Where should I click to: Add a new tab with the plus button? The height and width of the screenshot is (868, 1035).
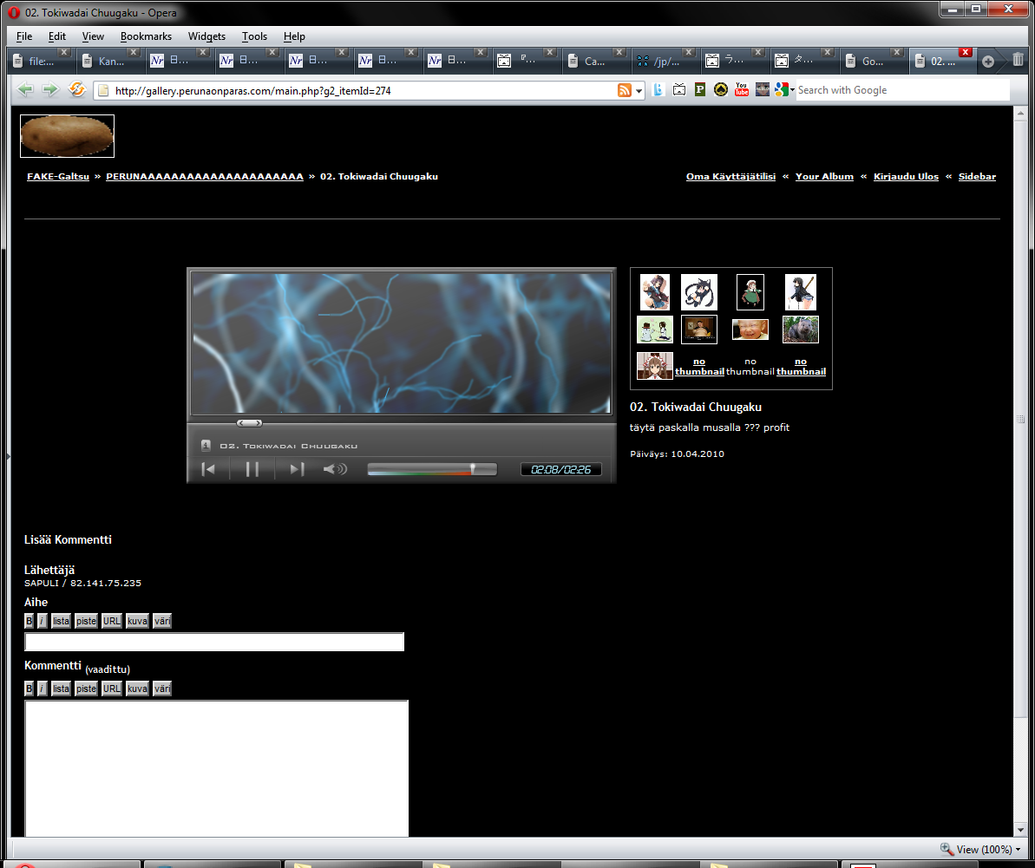(988, 62)
